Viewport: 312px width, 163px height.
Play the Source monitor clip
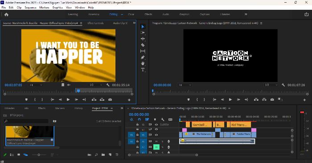68,100
